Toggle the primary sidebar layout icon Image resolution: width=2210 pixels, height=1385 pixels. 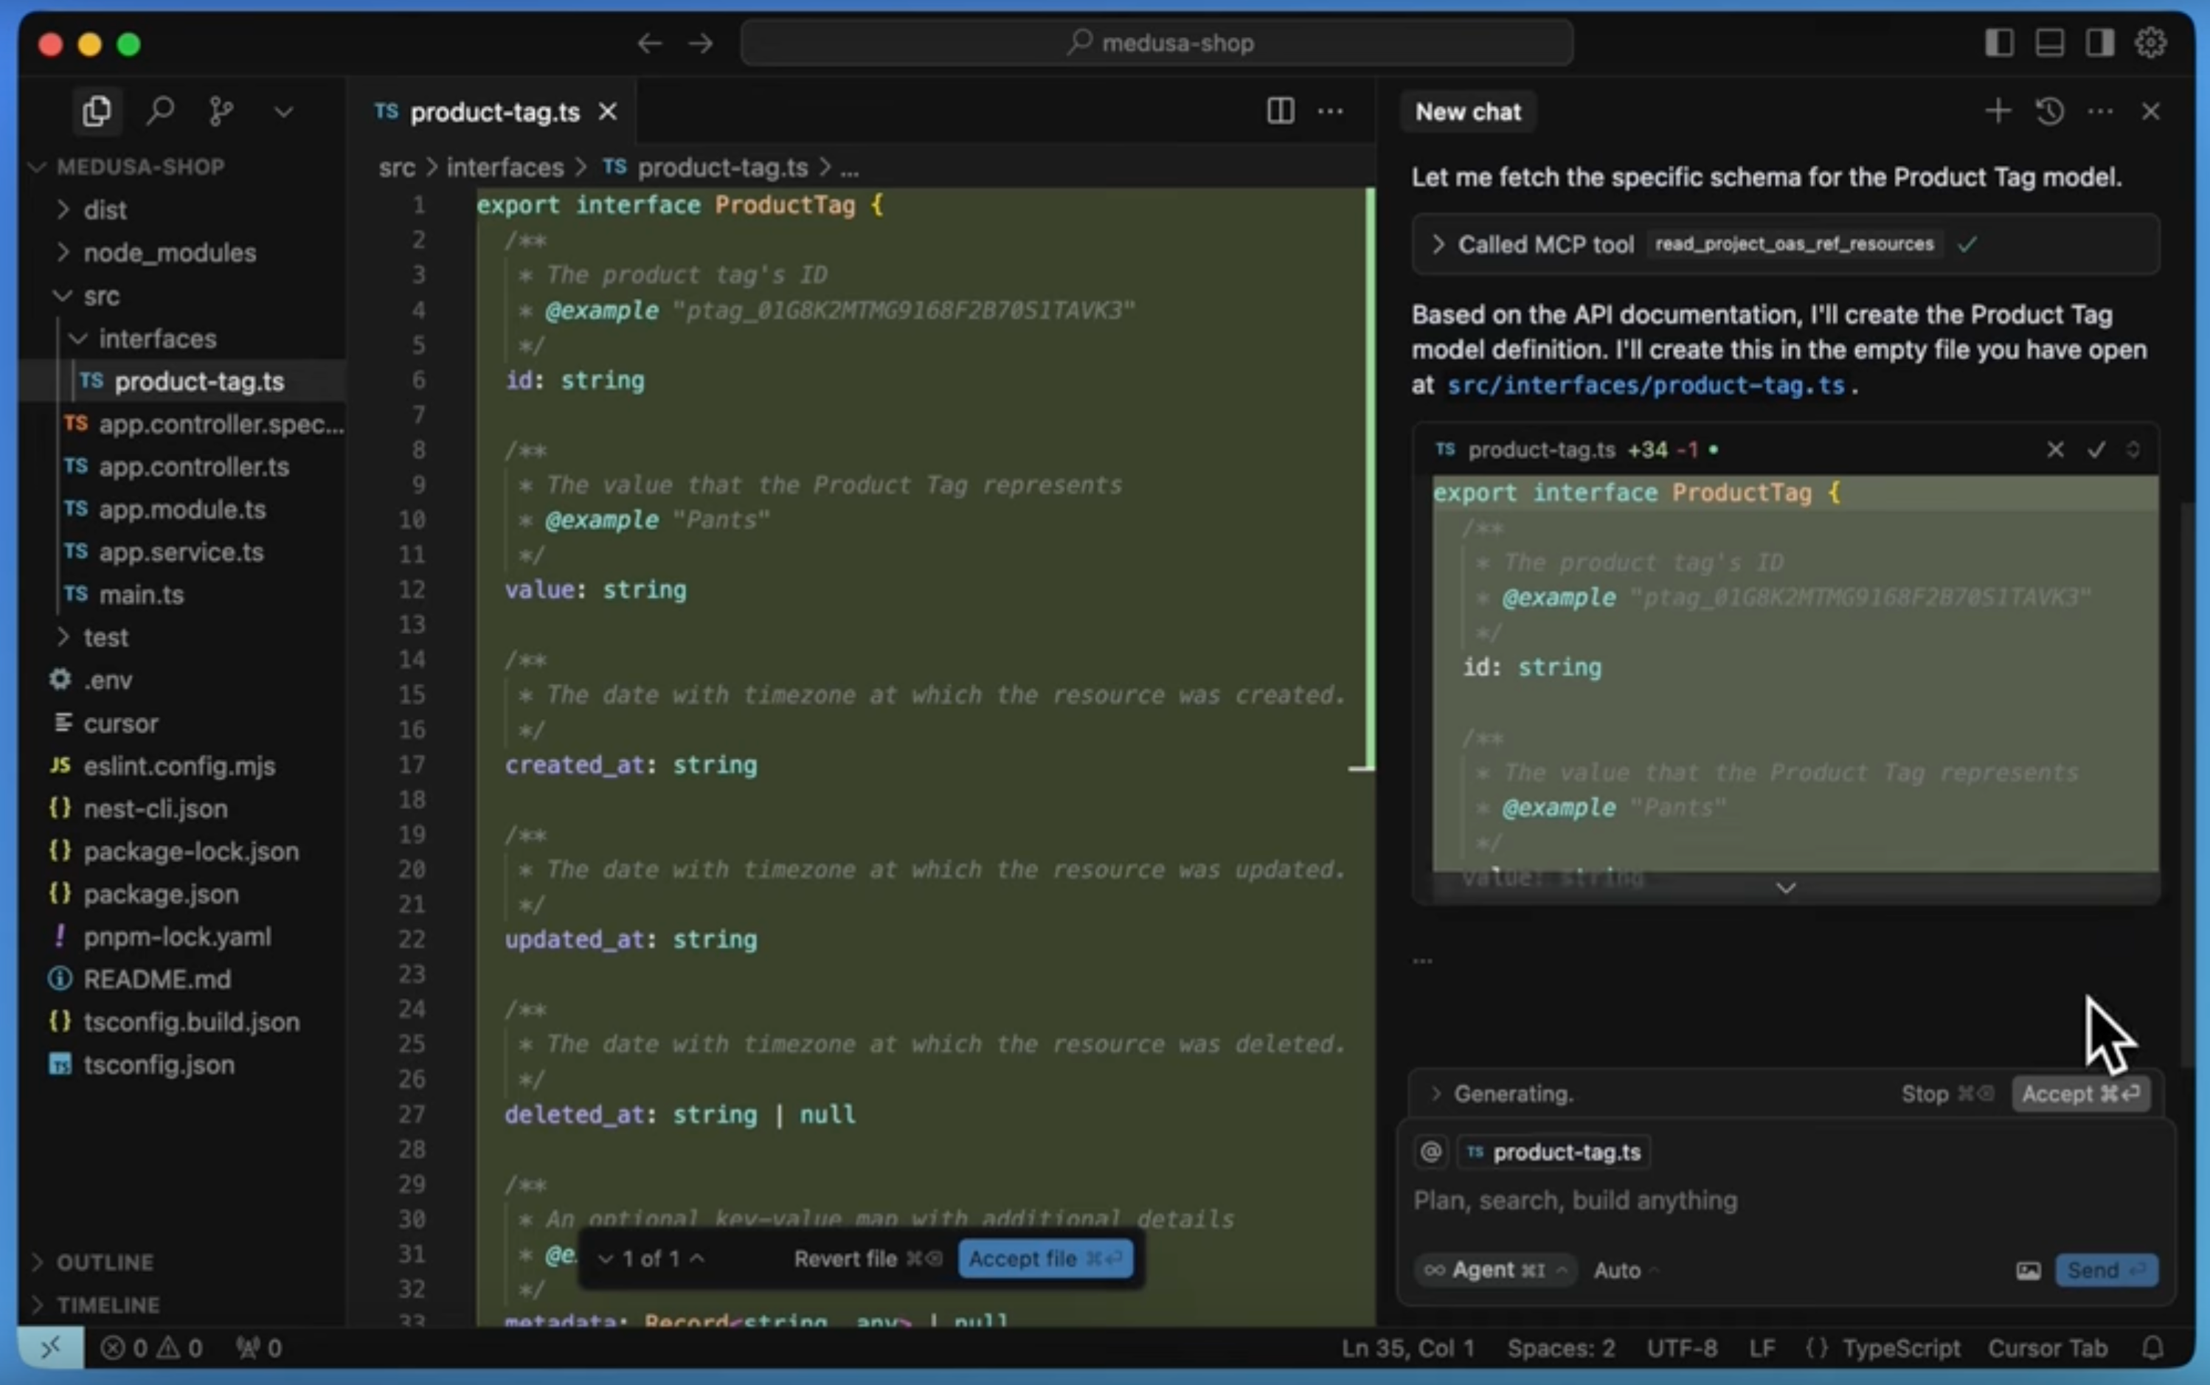[1999, 42]
